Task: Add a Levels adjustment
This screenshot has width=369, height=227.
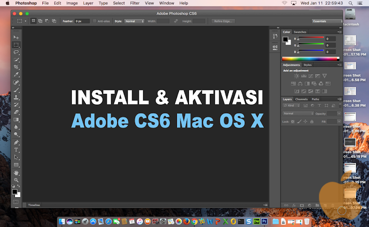Action: coord(304,76)
